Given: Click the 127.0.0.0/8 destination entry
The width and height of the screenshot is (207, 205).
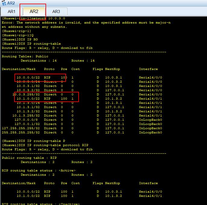Looking at the screenshot, I should click(26, 120).
